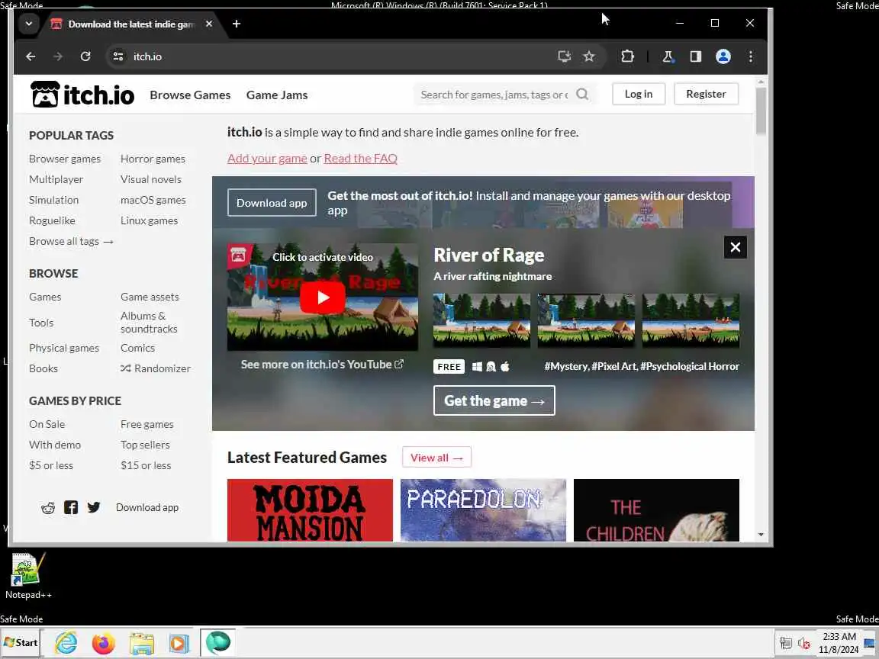The height and width of the screenshot is (659, 879).
Task: Open the Extensions puzzle icon
Action: tap(627, 56)
